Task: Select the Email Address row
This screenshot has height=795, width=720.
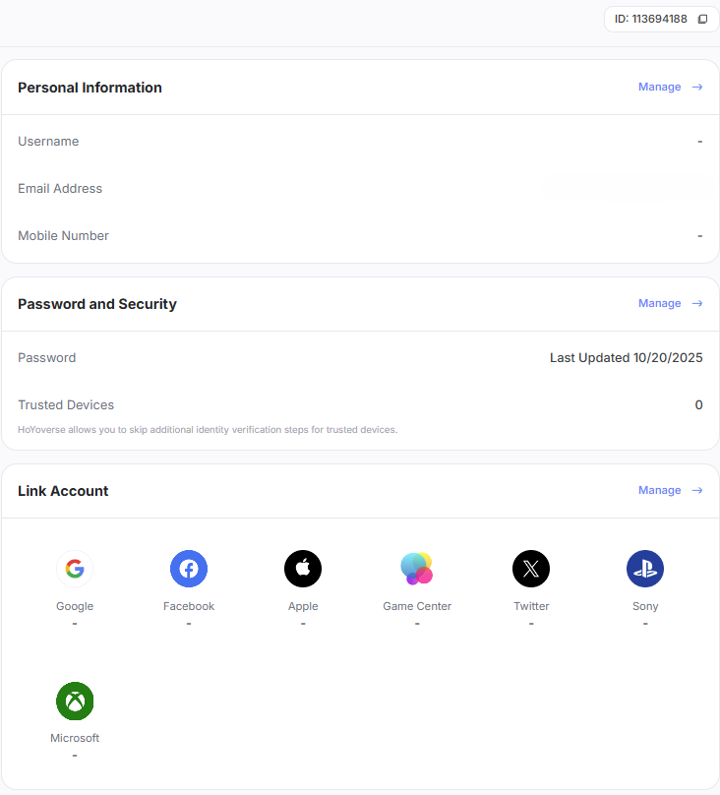Action: [x=360, y=189]
